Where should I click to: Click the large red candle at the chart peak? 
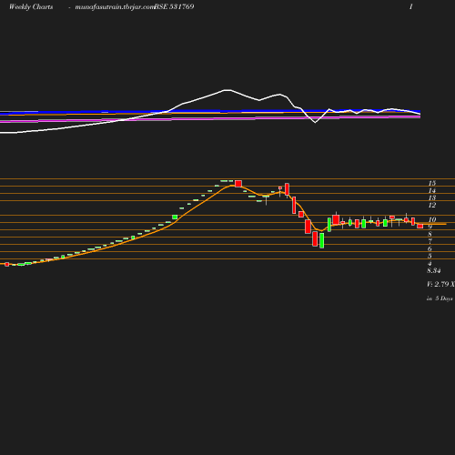[x=238, y=184]
